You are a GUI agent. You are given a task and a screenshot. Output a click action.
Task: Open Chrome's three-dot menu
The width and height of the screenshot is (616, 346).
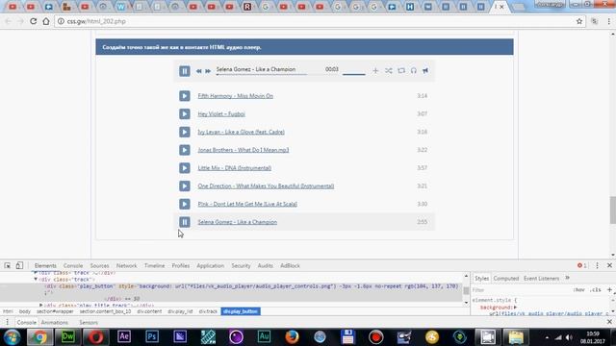point(608,21)
